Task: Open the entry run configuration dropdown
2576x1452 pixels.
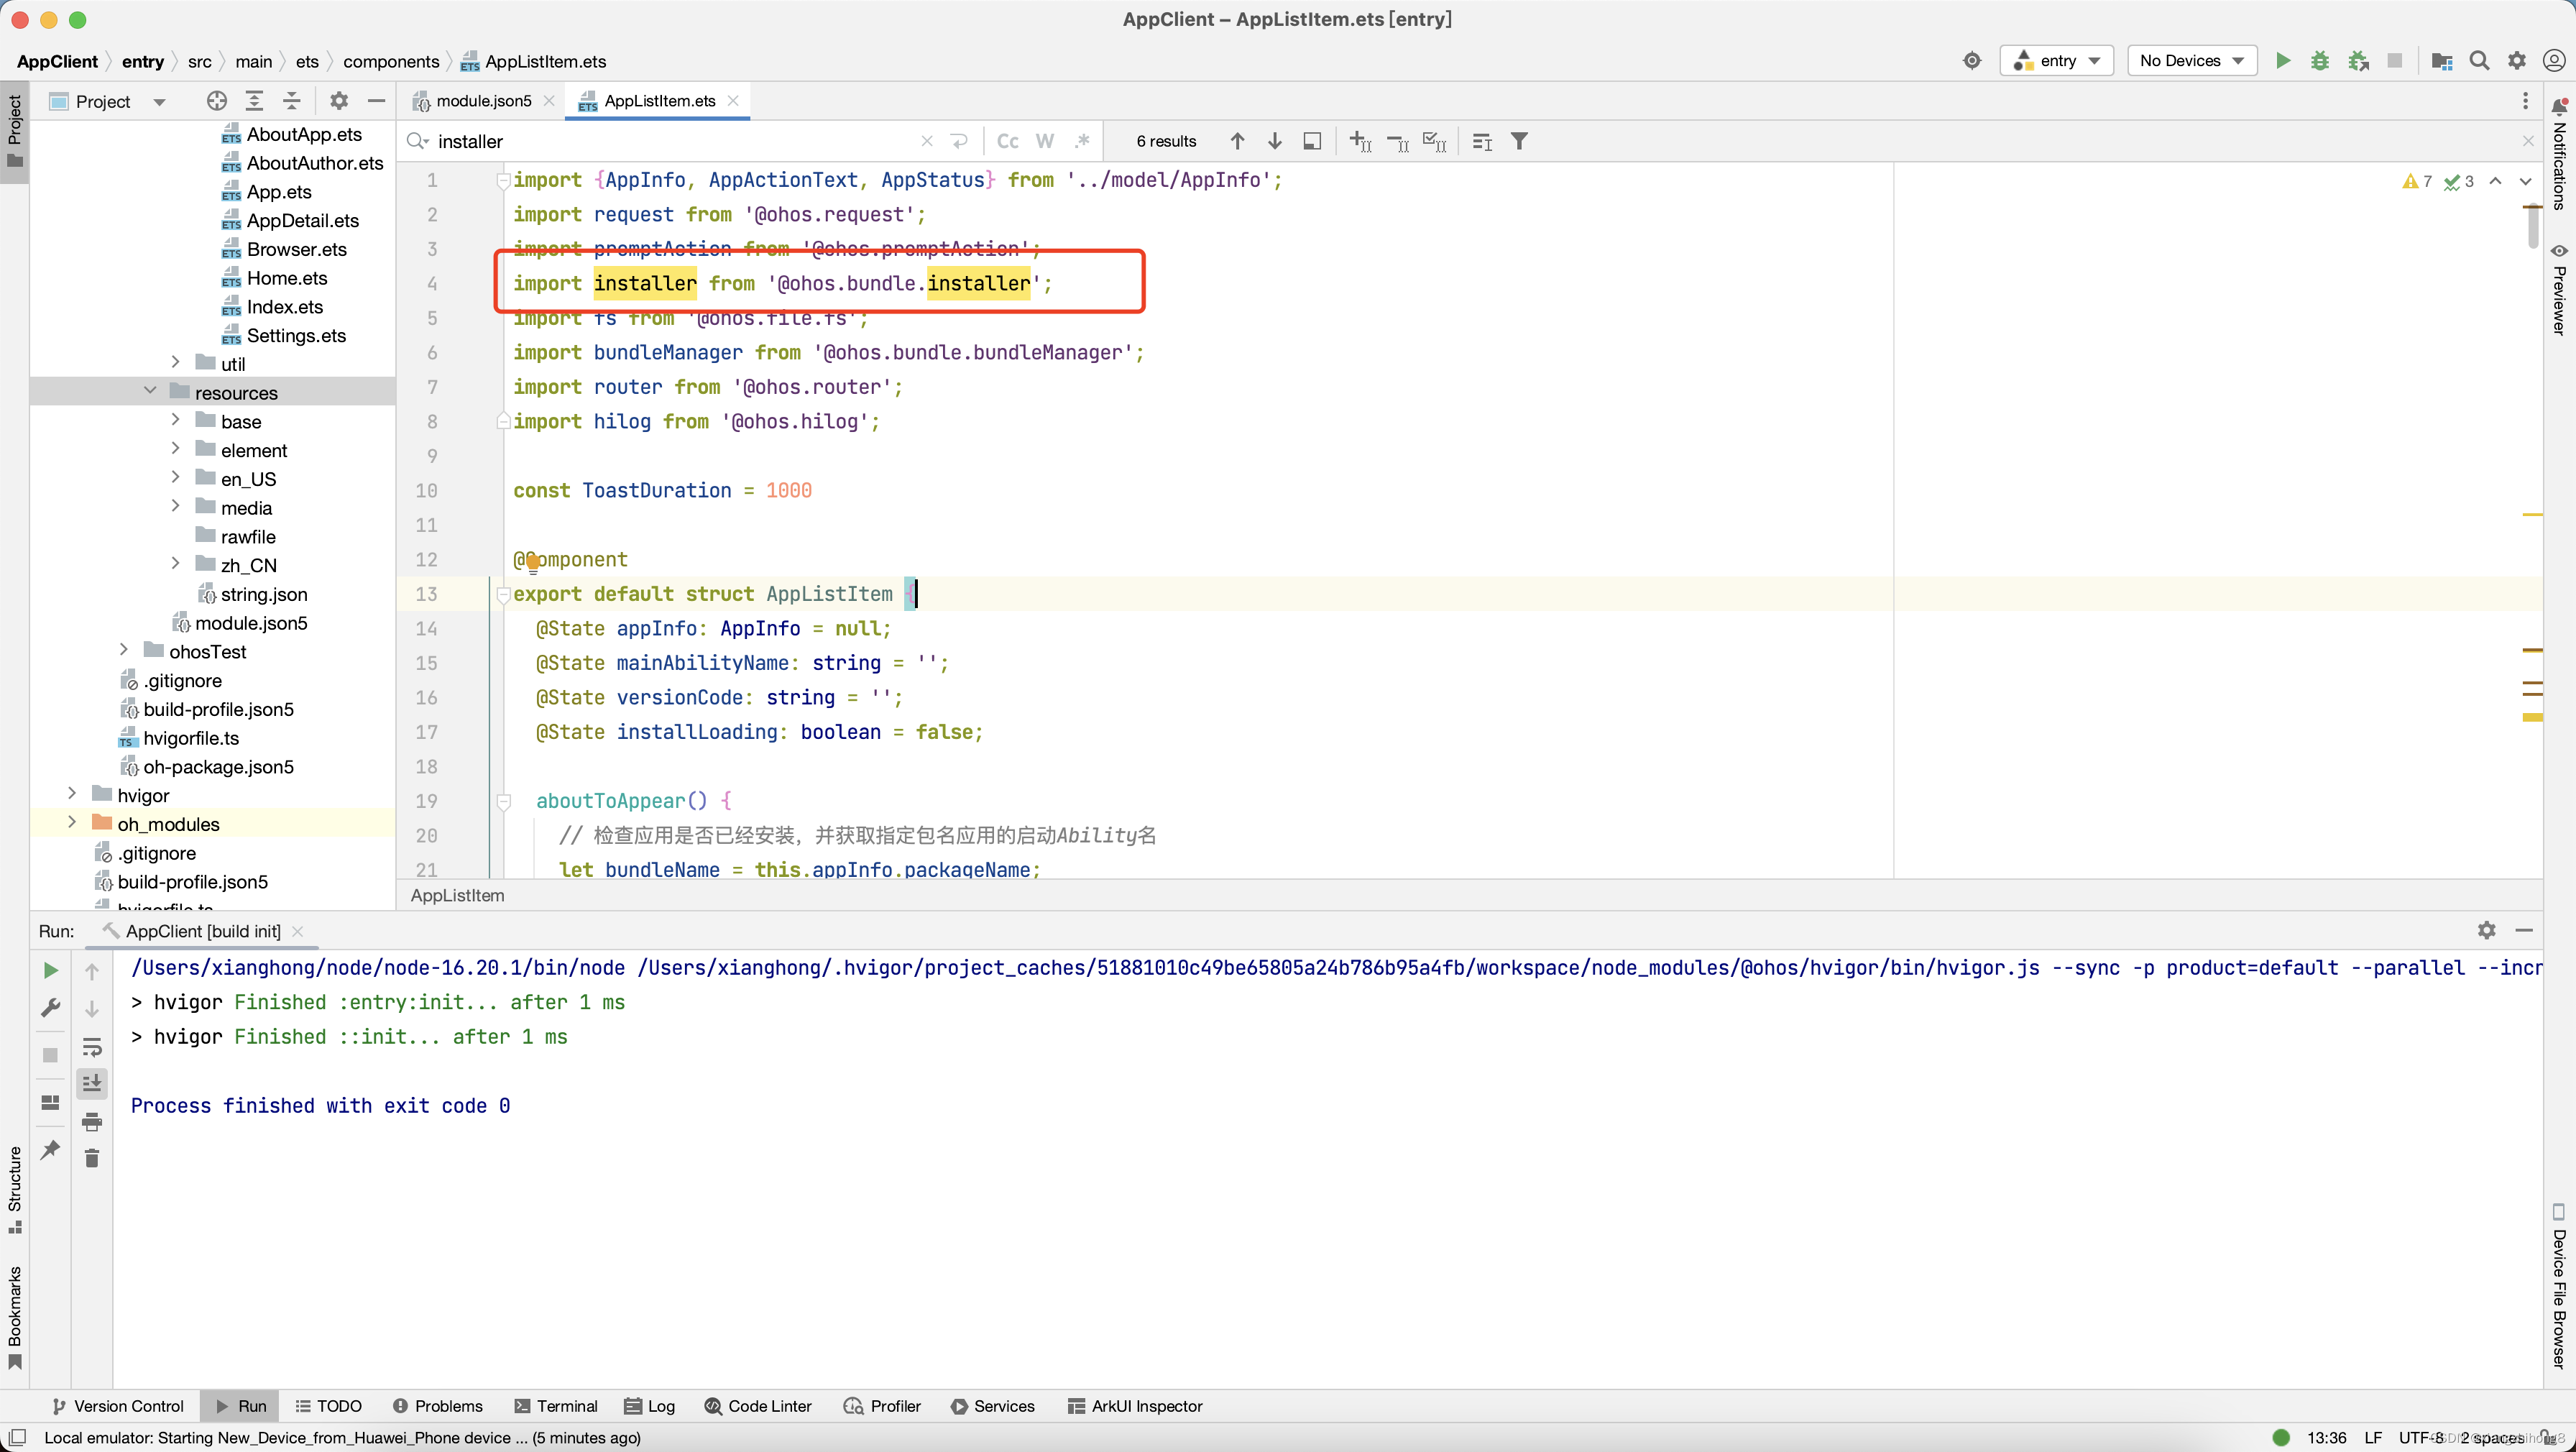Action: (x=2056, y=61)
